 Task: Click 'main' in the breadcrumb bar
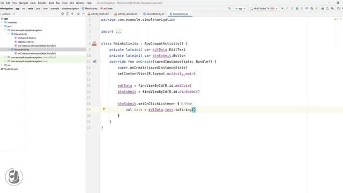tap(31, 9)
